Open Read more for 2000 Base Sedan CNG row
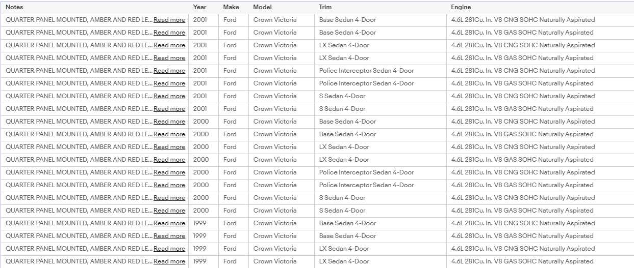This screenshot has width=634, height=268. click(x=169, y=122)
